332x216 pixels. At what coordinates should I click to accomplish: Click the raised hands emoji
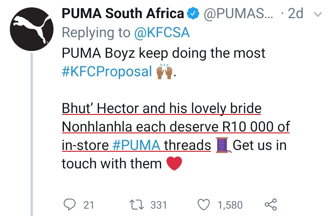coord(164,72)
